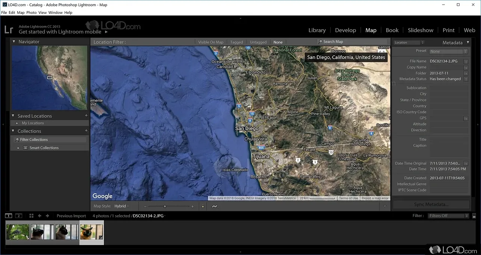Image resolution: width=481 pixels, height=255 pixels.
Task: Toggle Untagged location filter
Action: pos(258,42)
